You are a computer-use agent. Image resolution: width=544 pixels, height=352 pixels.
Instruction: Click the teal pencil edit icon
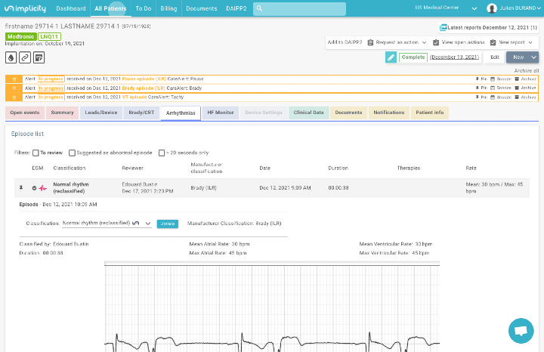391,57
